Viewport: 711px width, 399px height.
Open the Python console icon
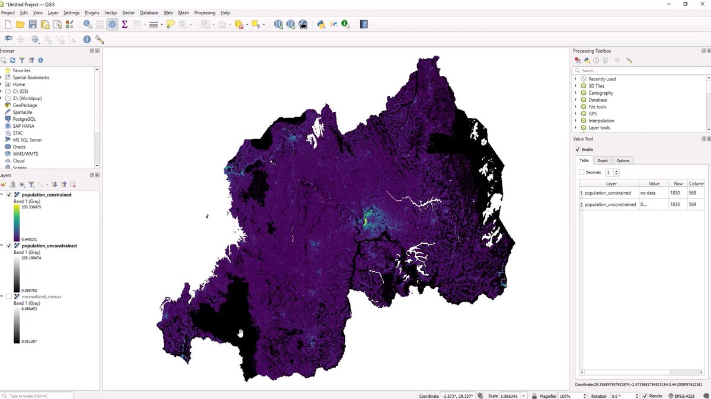click(x=321, y=24)
